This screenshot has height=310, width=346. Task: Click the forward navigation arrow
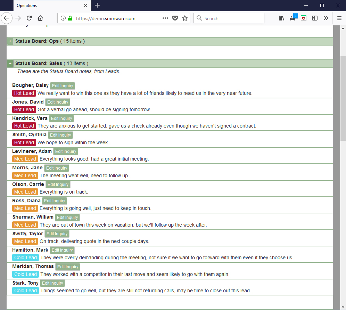point(18,18)
